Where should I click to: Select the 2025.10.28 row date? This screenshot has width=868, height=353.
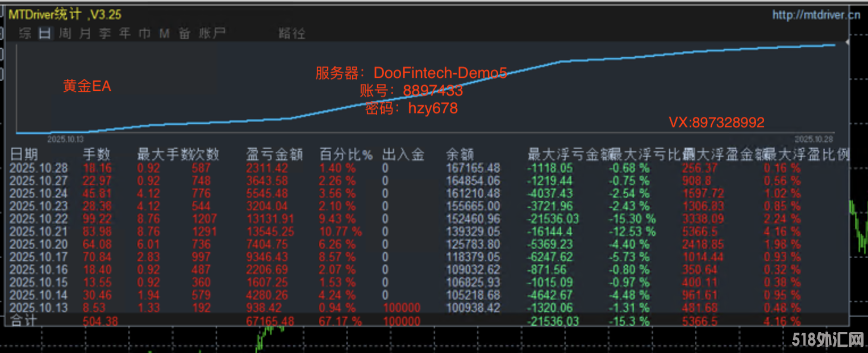(39, 168)
